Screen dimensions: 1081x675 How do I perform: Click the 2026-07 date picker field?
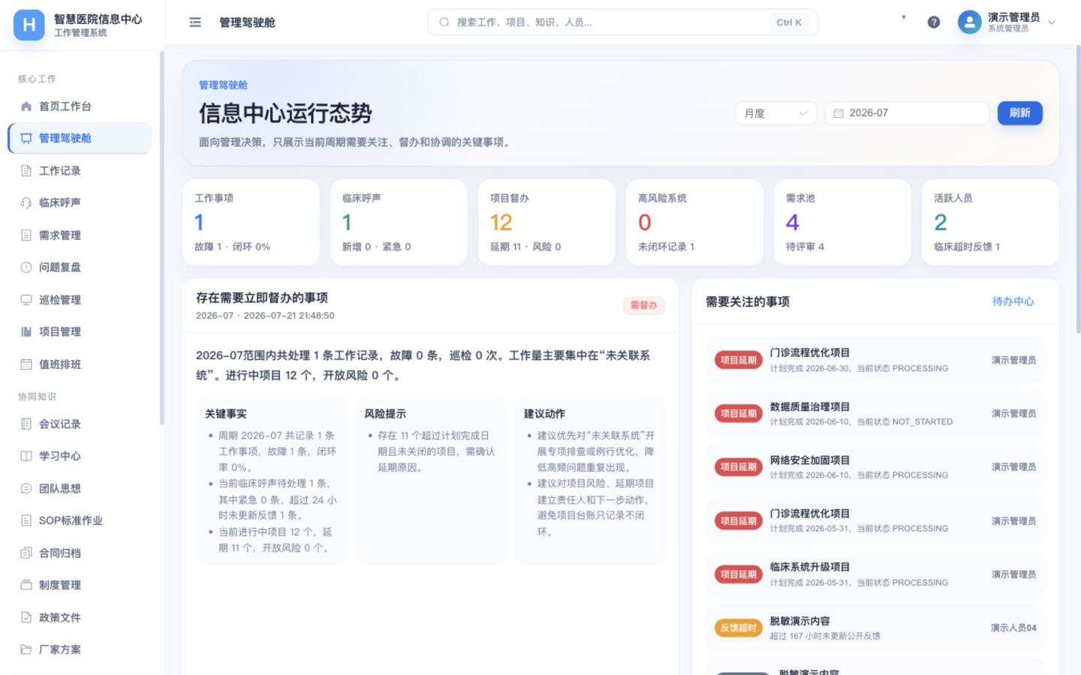click(907, 113)
